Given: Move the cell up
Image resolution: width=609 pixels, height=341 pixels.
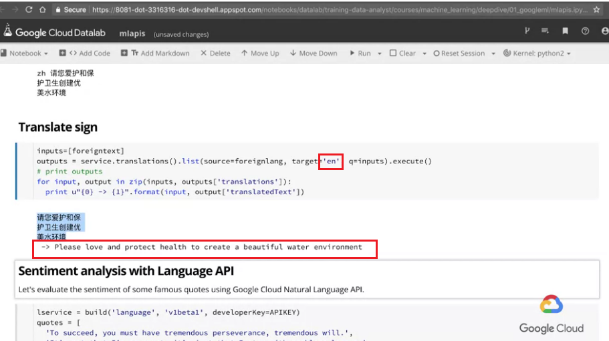Looking at the screenshot, I should 260,53.
